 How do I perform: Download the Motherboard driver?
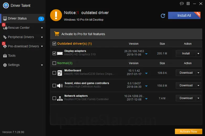(186, 73)
